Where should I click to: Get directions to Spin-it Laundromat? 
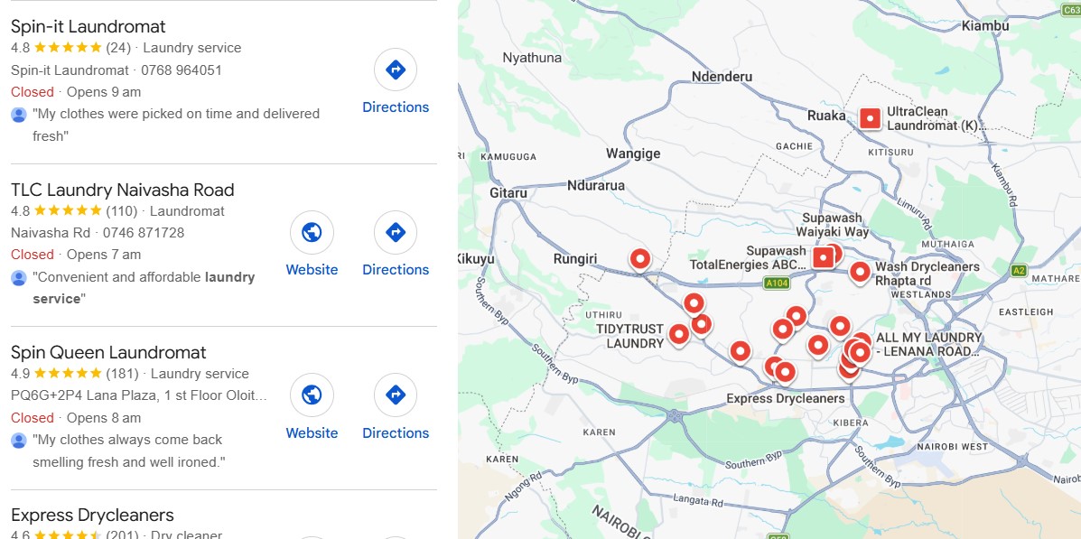(395, 70)
